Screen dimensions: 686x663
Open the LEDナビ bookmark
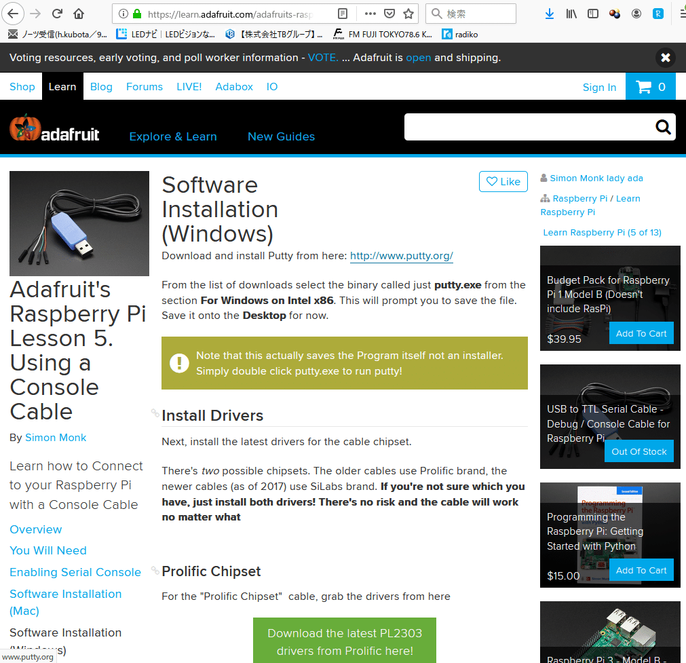[166, 34]
